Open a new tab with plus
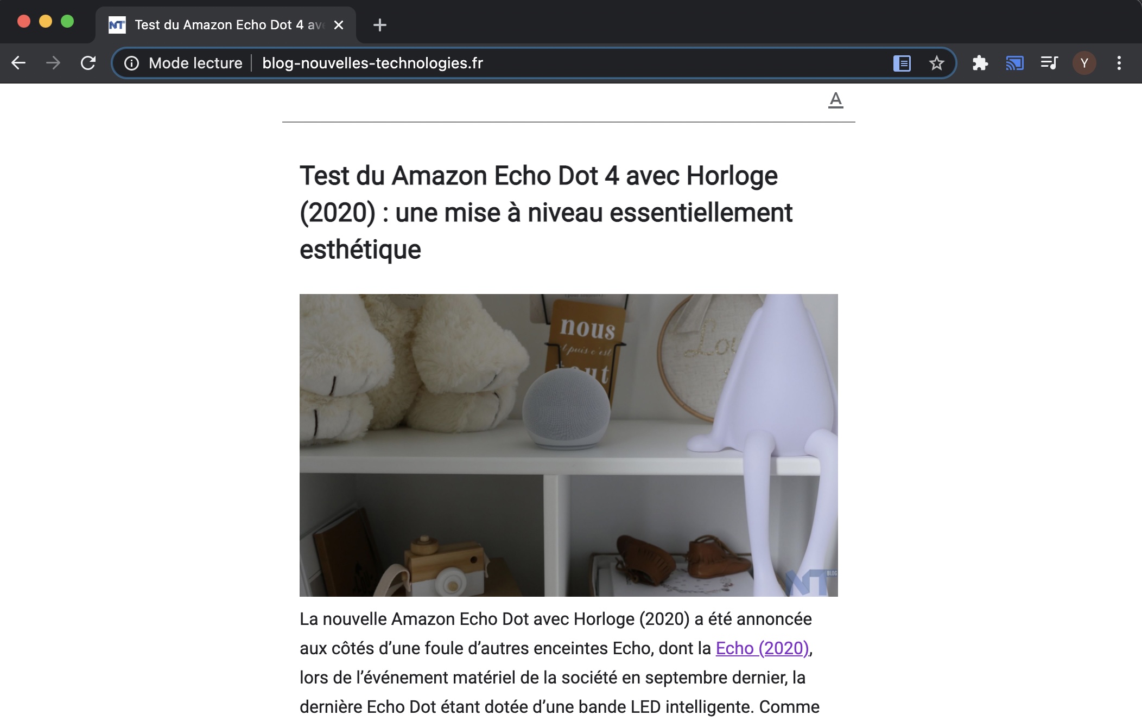1142x728 pixels. coord(380,25)
